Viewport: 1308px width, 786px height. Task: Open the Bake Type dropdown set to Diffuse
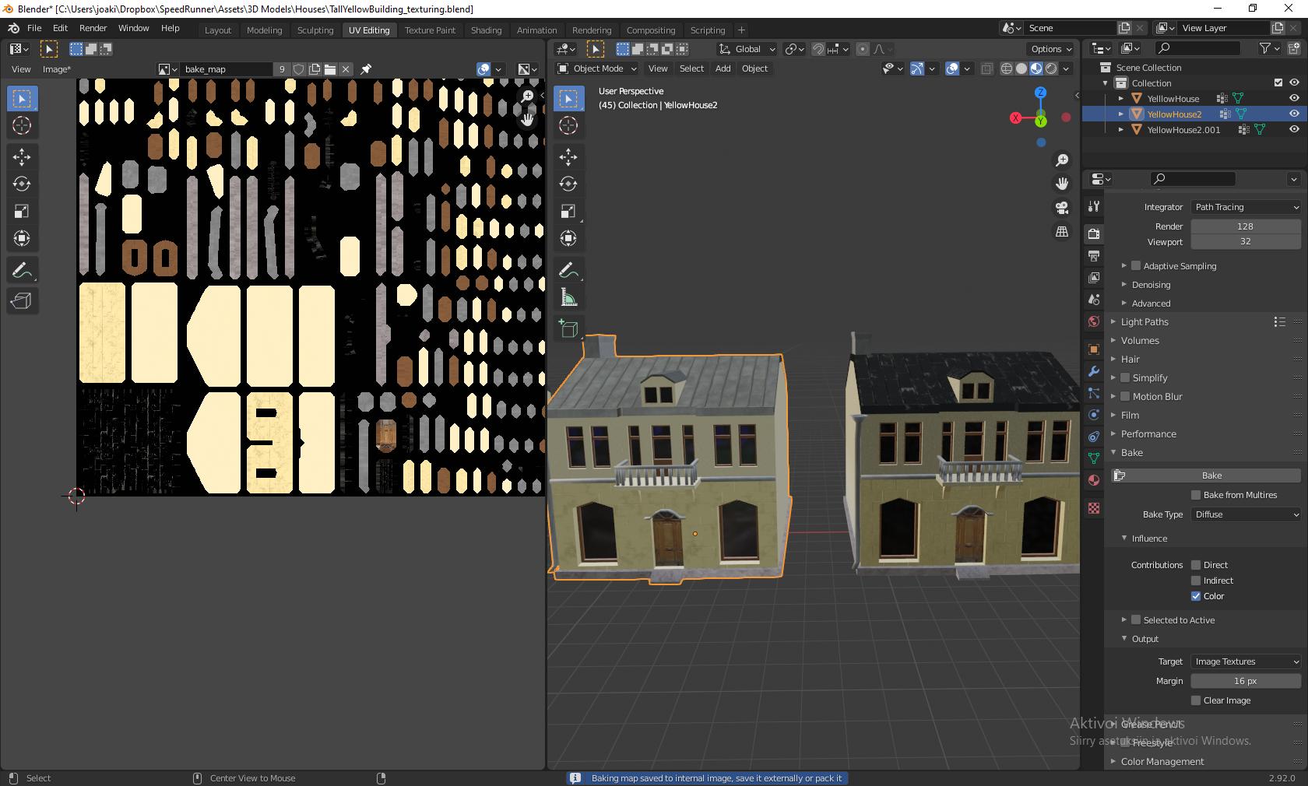coord(1244,514)
